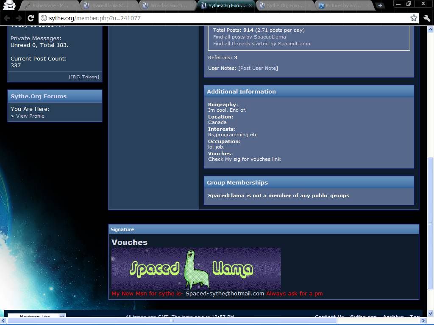This screenshot has height=325, width=434.
Task: Click the IRC_Token link
Action: pyautogui.click(x=84, y=77)
